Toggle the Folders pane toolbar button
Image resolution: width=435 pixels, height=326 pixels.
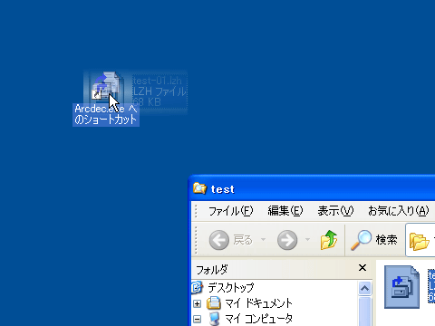(420, 241)
